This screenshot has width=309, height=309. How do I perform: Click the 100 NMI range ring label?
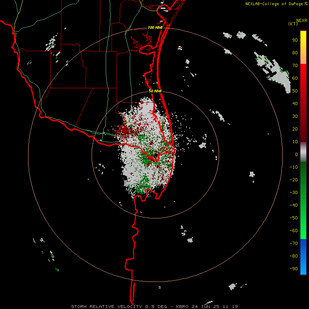pyautogui.click(x=155, y=27)
